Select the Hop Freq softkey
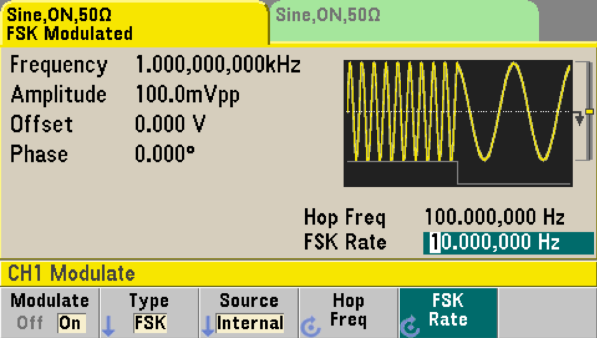This screenshot has height=338, width=597. click(349, 313)
